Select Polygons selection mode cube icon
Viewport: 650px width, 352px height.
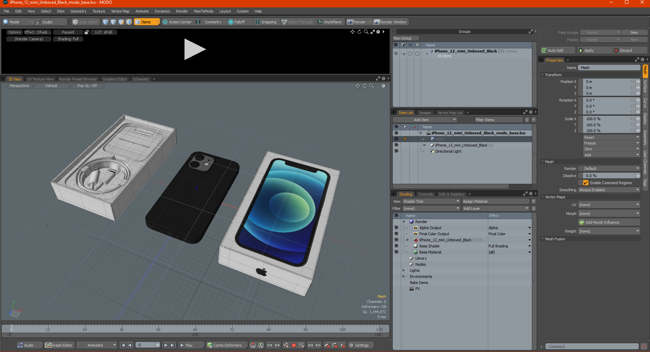(121, 22)
